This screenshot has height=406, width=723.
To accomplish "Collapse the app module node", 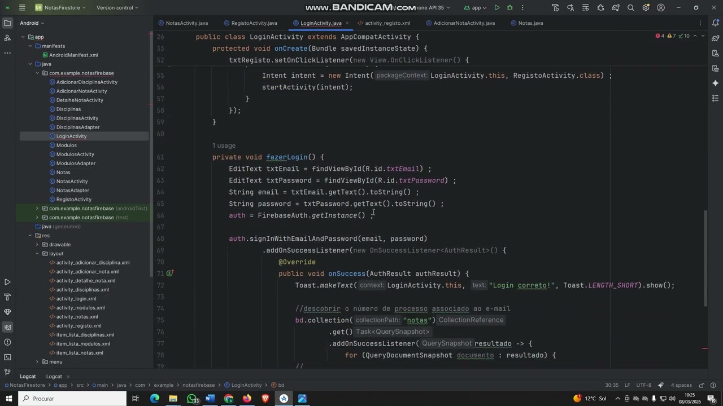I will point(23,37).
